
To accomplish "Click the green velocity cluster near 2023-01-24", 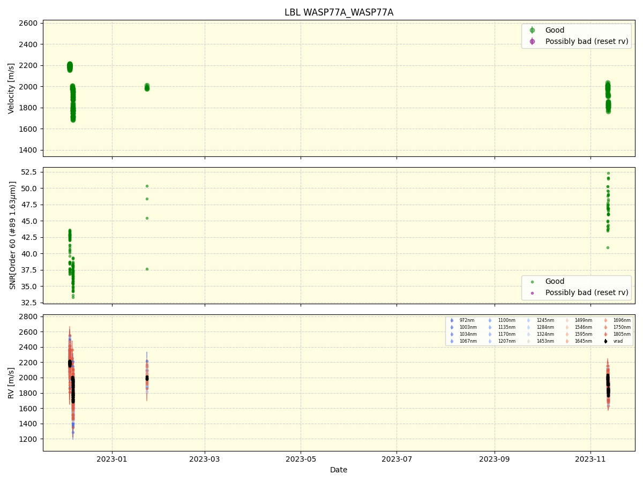I will (147, 87).
